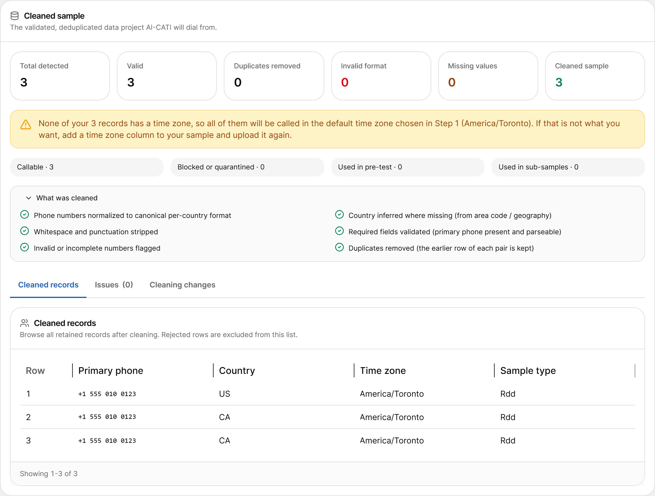
Task: Select the Used in sub-samples · 0 chip
Action: pos(568,167)
